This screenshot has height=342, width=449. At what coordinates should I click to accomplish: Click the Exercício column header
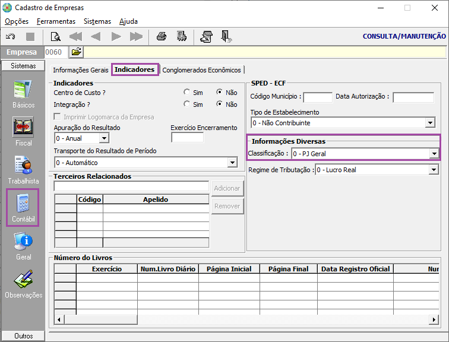pyautogui.click(x=107, y=269)
